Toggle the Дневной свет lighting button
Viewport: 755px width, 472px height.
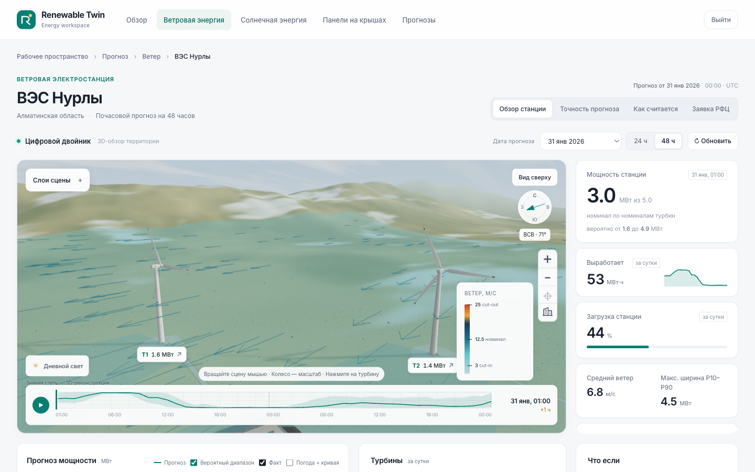[58, 366]
